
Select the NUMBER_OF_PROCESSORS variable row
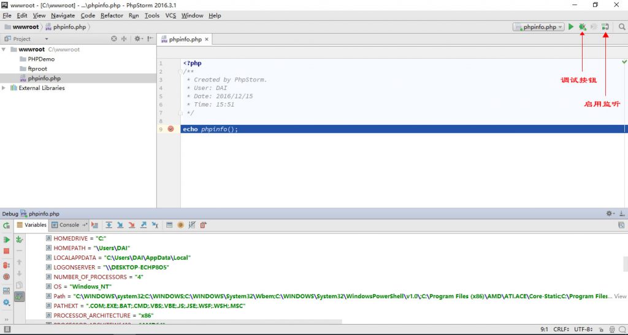[326, 277]
